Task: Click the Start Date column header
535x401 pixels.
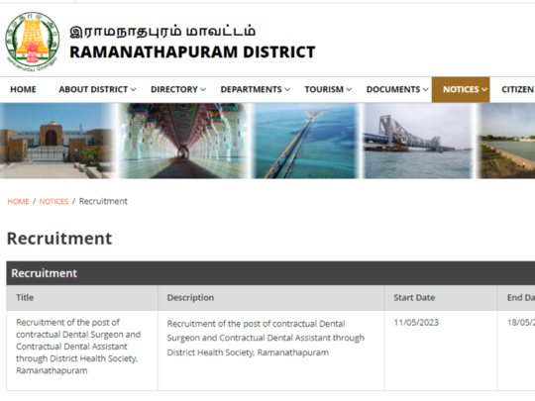Action: point(414,298)
